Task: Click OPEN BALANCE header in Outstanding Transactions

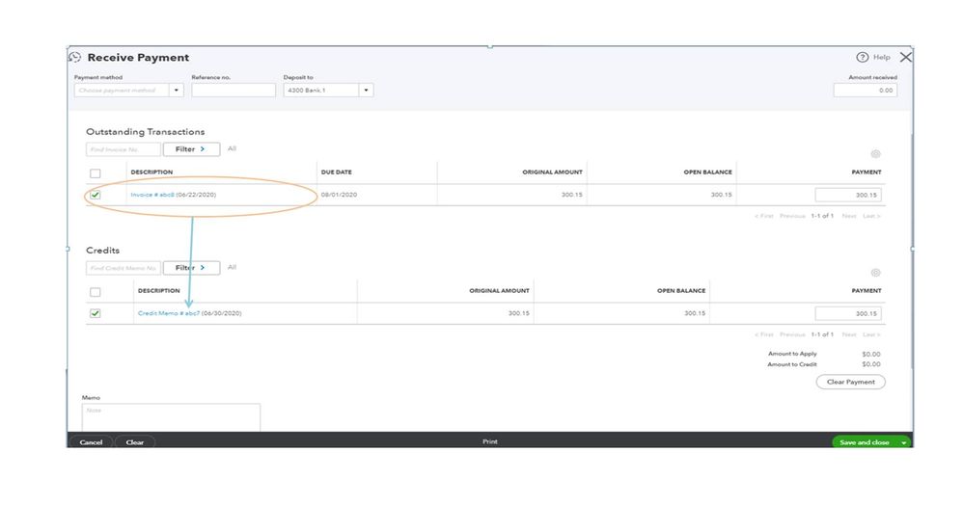Action: point(707,173)
